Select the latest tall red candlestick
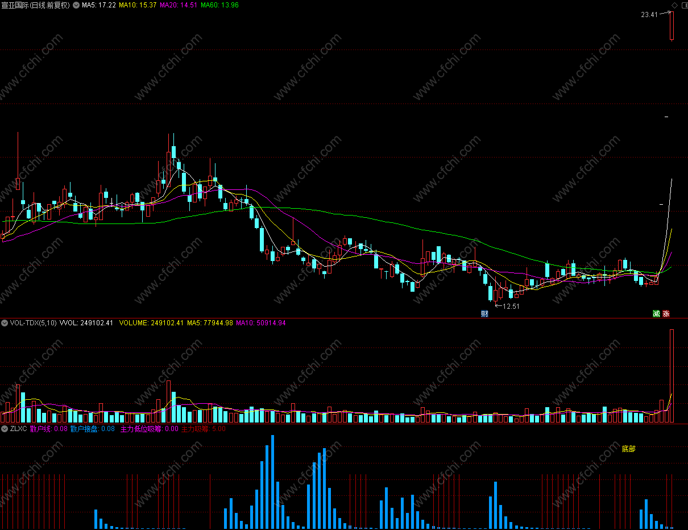 pyautogui.click(x=672, y=26)
